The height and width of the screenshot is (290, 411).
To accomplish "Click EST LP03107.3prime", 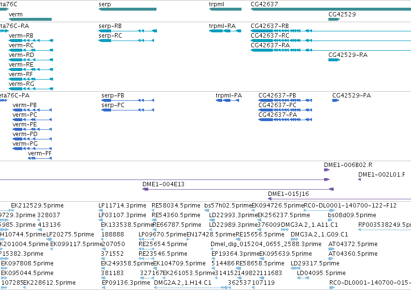I will (122, 215).
